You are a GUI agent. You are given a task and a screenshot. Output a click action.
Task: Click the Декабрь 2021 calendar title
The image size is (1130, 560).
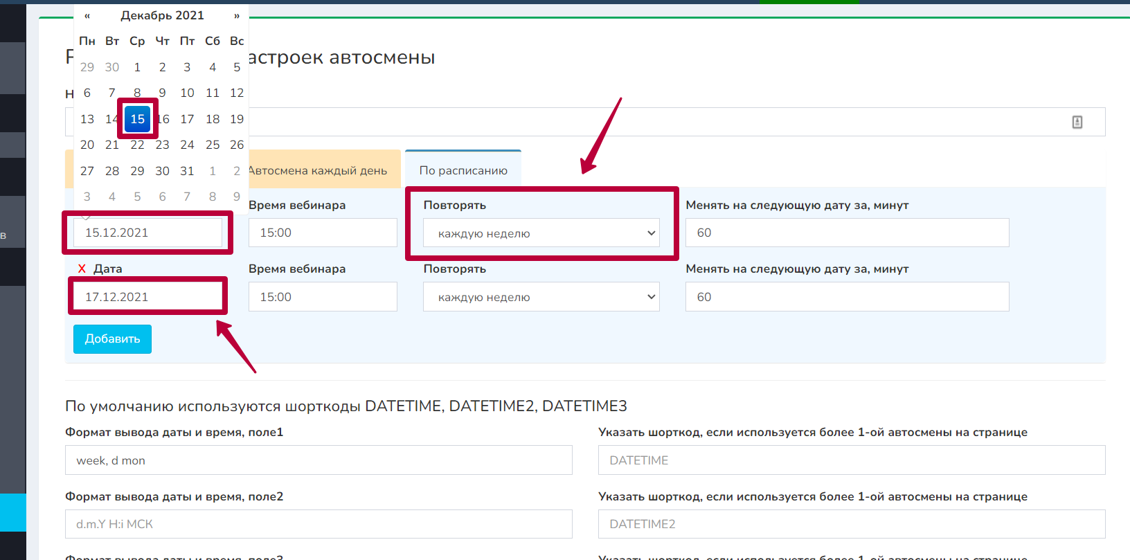pyautogui.click(x=162, y=15)
